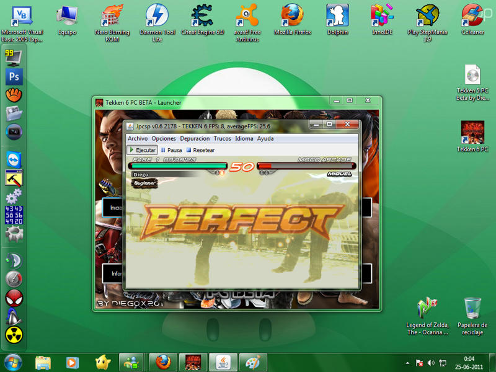Viewport: 496px width, 372px height.
Task: Switch to Paint in the taskbar
Action: point(253,363)
